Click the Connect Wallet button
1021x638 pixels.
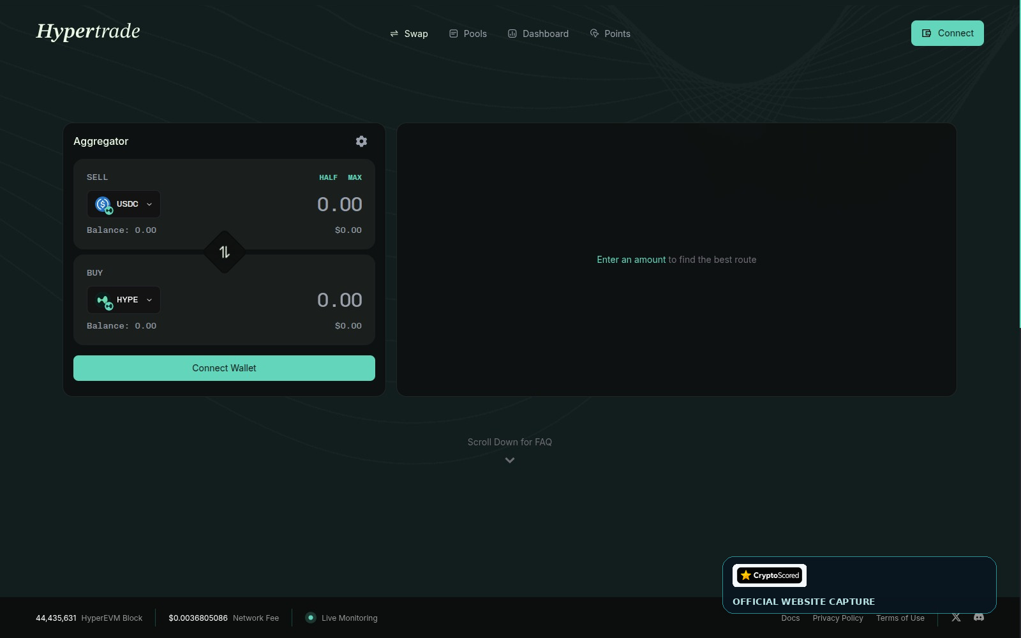224,368
